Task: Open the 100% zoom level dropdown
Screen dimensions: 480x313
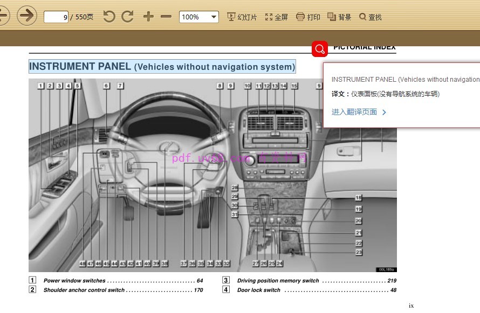Action: (199, 17)
